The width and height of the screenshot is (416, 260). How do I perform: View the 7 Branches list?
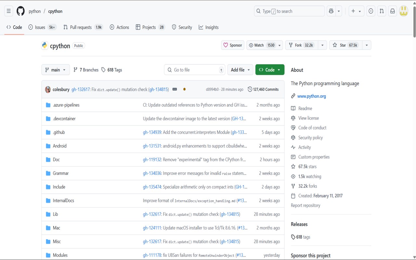(x=86, y=70)
